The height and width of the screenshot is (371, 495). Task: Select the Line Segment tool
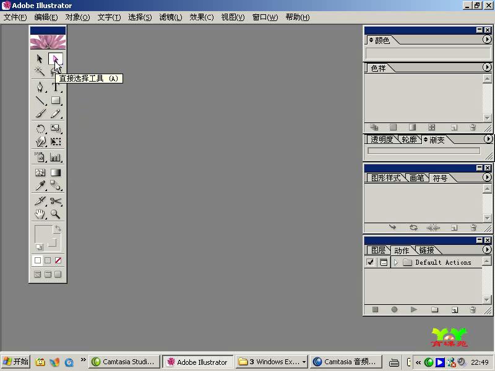tap(40, 100)
